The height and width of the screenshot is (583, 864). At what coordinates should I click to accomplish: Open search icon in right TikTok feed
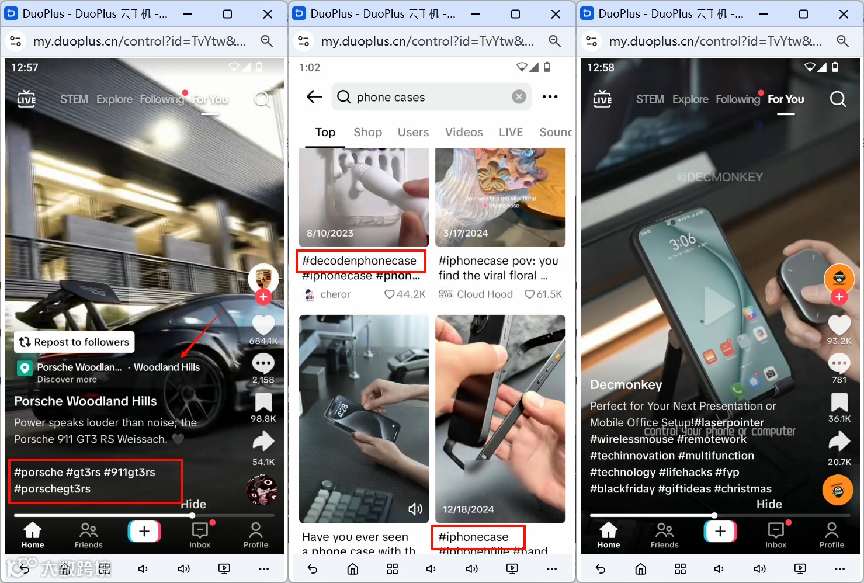(838, 99)
